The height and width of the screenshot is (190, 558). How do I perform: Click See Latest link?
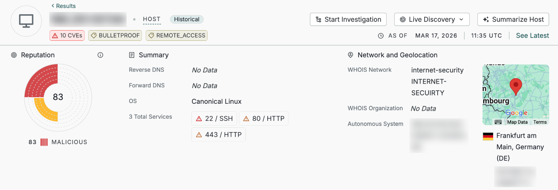pyautogui.click(x=532, y=36)
